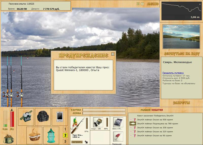The height and width of the screenshot is (145, 203).
Task: Click the reel durability gauge 99%
Action: click(107, 122)
